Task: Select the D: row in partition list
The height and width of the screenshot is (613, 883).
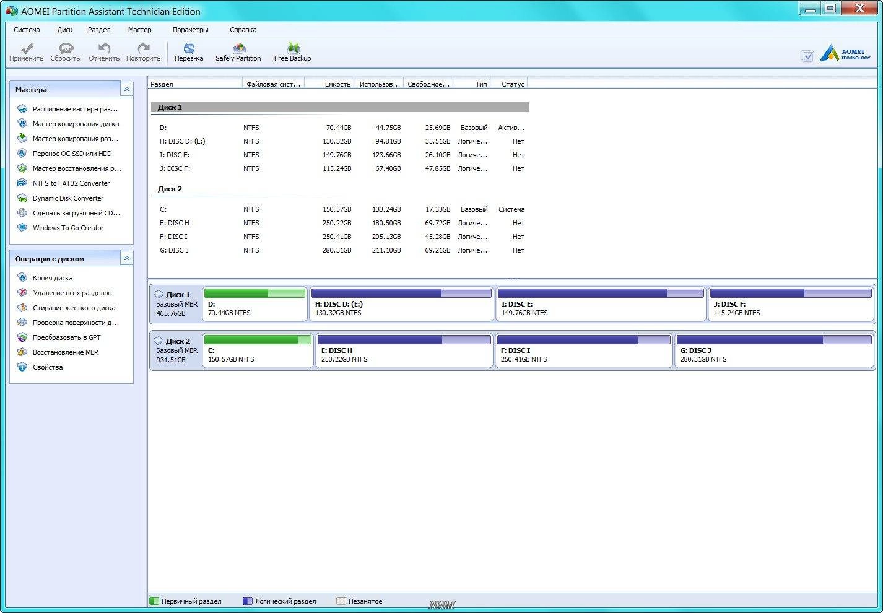Action: point(339,128)
